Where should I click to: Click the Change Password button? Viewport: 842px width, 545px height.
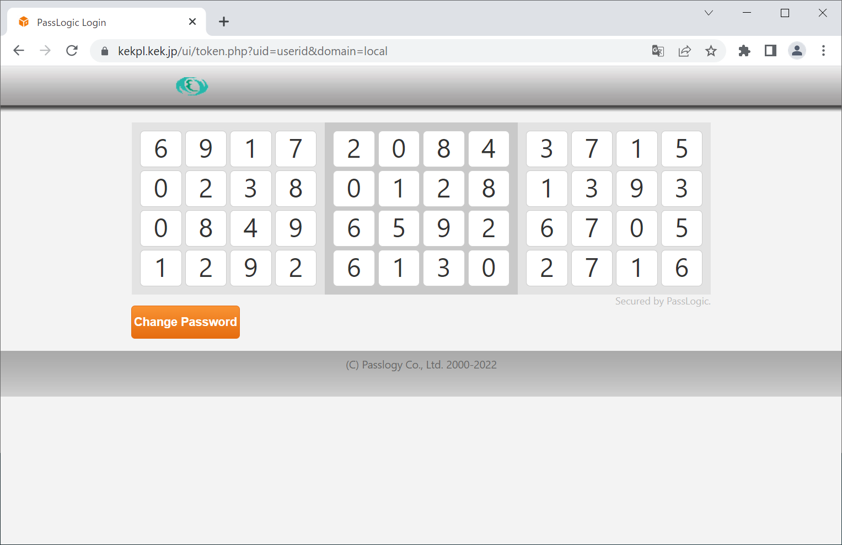185,322
